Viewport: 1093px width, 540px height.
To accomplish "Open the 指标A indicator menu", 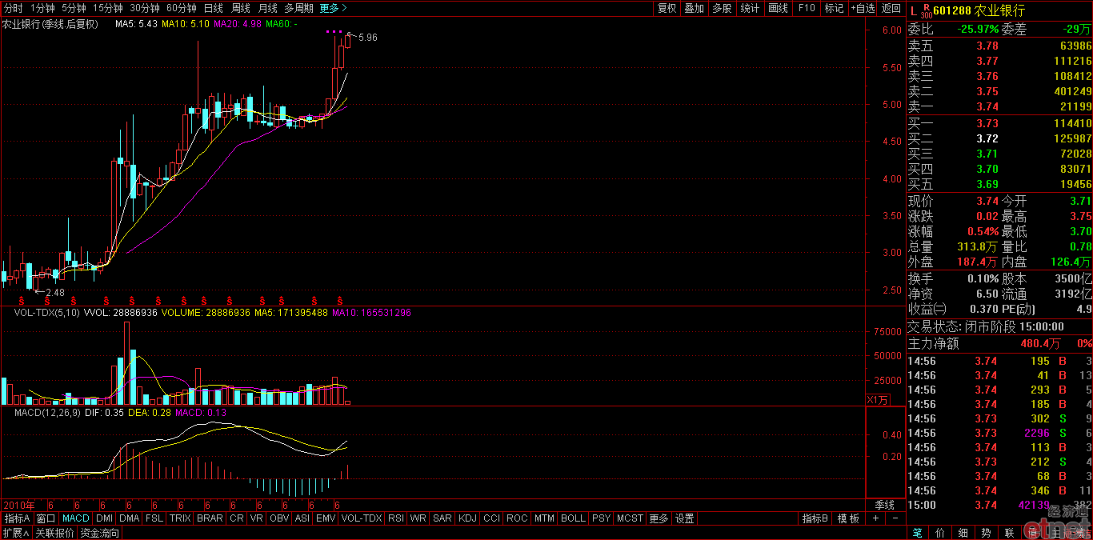I will coord(17,518).
